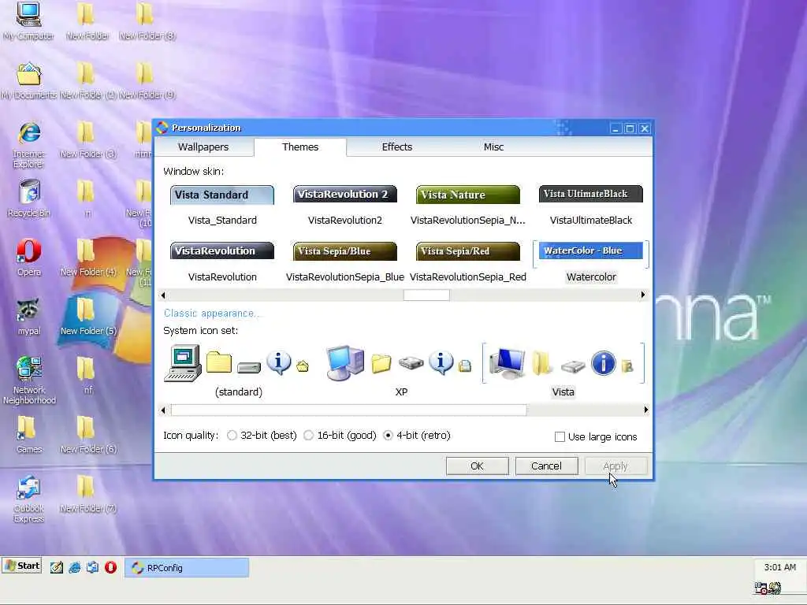Image resolution: width=807 pixels, height=605 pixels.
Task: Select the New Folder (9) icon
Action: coord(147,80)
